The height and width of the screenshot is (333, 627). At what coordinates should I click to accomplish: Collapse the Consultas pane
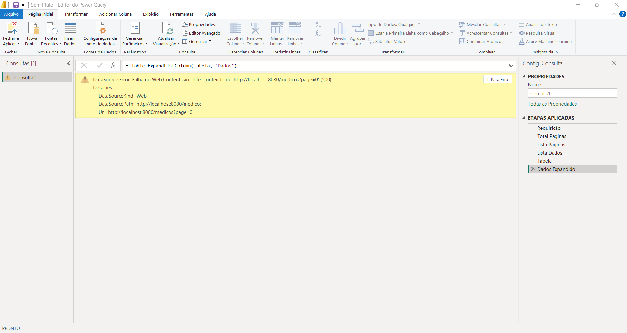69,63
